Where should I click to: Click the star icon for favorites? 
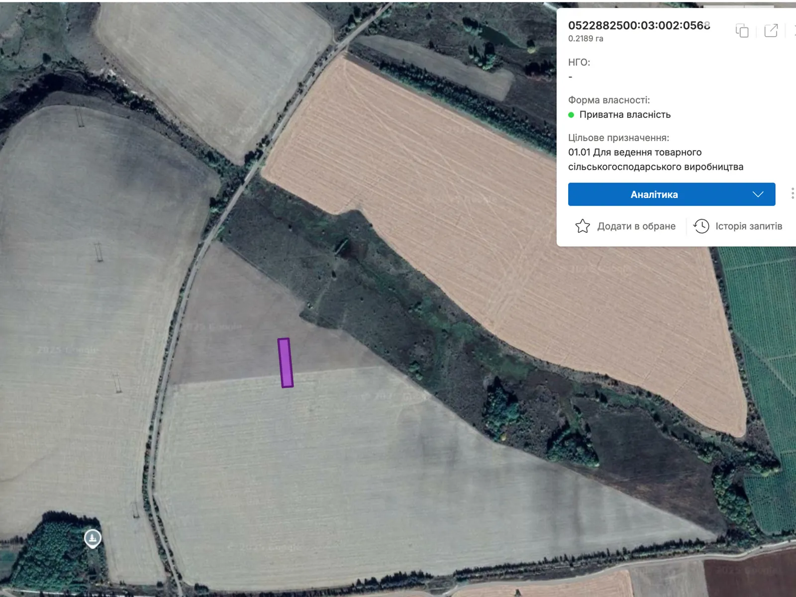coord(583,226)
